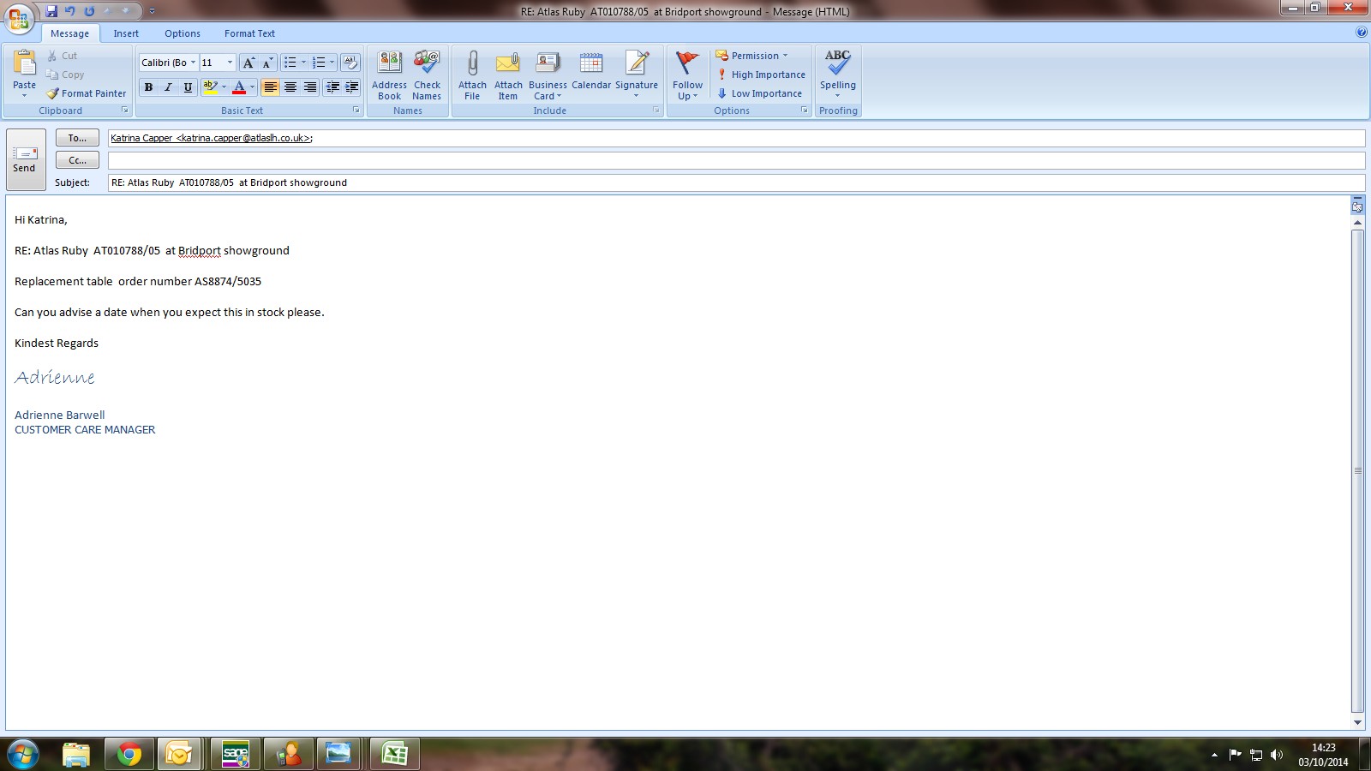Click the volume icon in system tray
Image resolution: width=1371 pixels, height=771 pixels.
pyautogui.click(x=1277, y=755)
